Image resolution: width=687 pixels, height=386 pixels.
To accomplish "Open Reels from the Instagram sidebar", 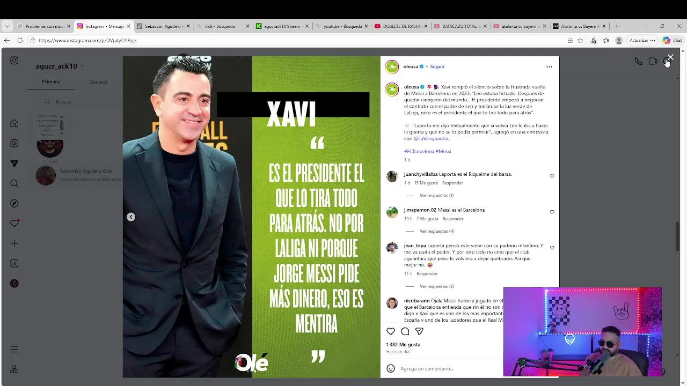I will pos(14,143).
